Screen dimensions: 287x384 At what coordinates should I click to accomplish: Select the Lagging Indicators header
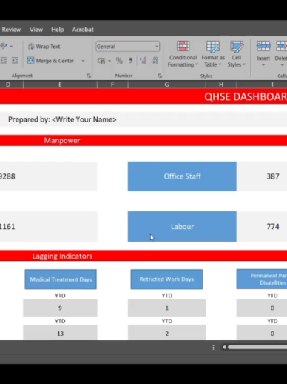point(143,256)
